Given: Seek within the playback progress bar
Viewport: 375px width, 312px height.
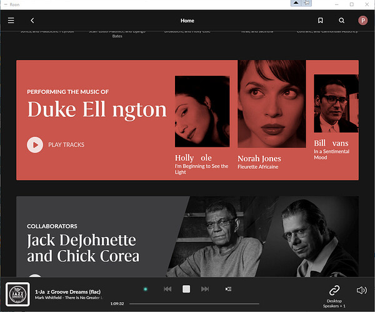Looking at the screenshot, I should tap(194, 304).
